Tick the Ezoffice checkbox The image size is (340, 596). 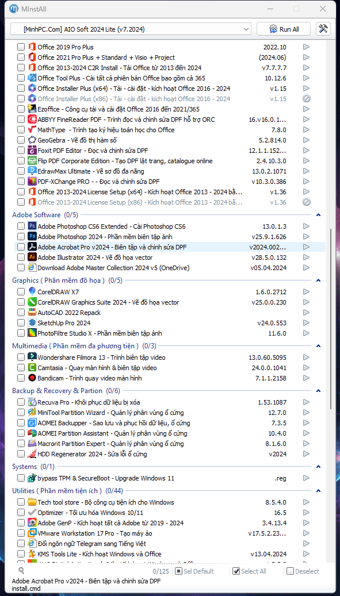click(21, 109)
